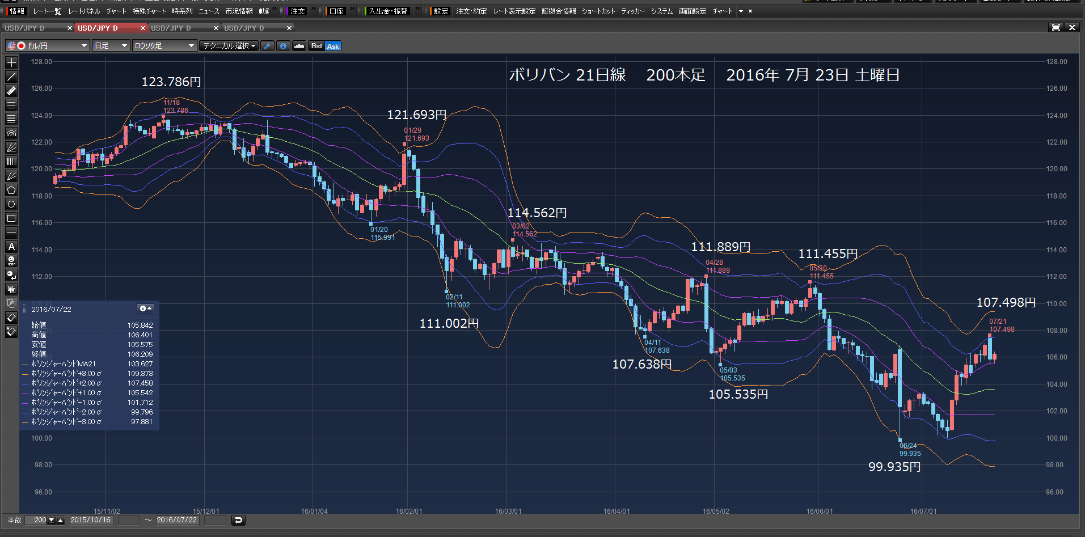This screenshot has width=1085, height=537.
Task: Select the rectangle drawing tool
Action: tap(11, 218)
